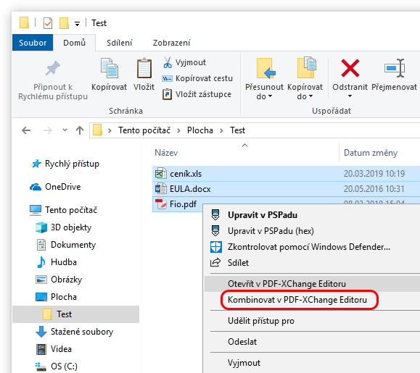420x373 pixels.
Task: Click the Word icon of EULA.docx
Action: coord(160,189)
